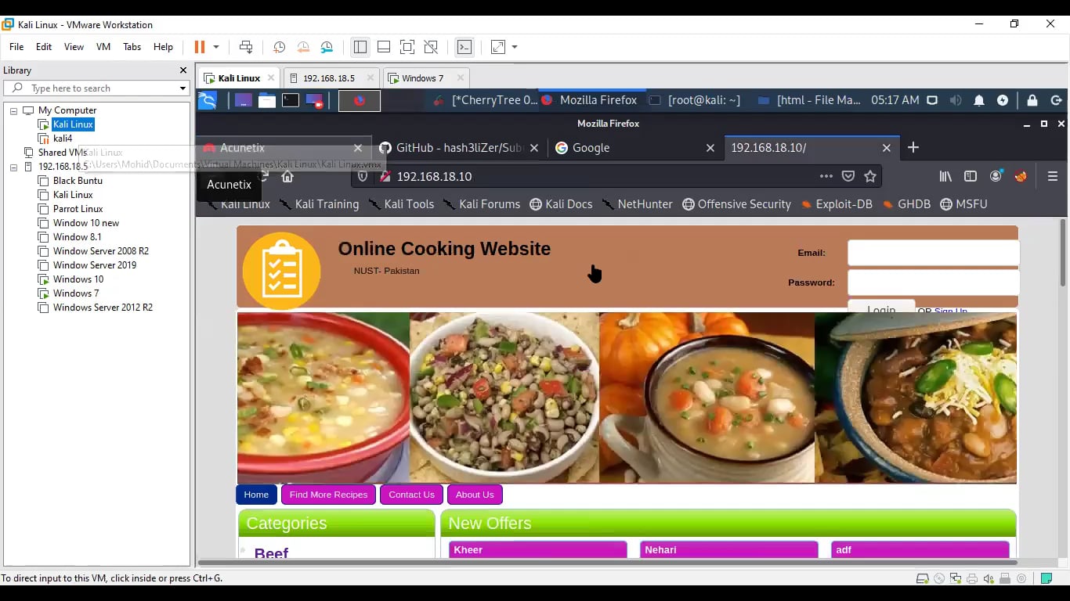Screen dimensions: 1070x601
Task: Click the Email input field
Action: (x=934, y=253)
